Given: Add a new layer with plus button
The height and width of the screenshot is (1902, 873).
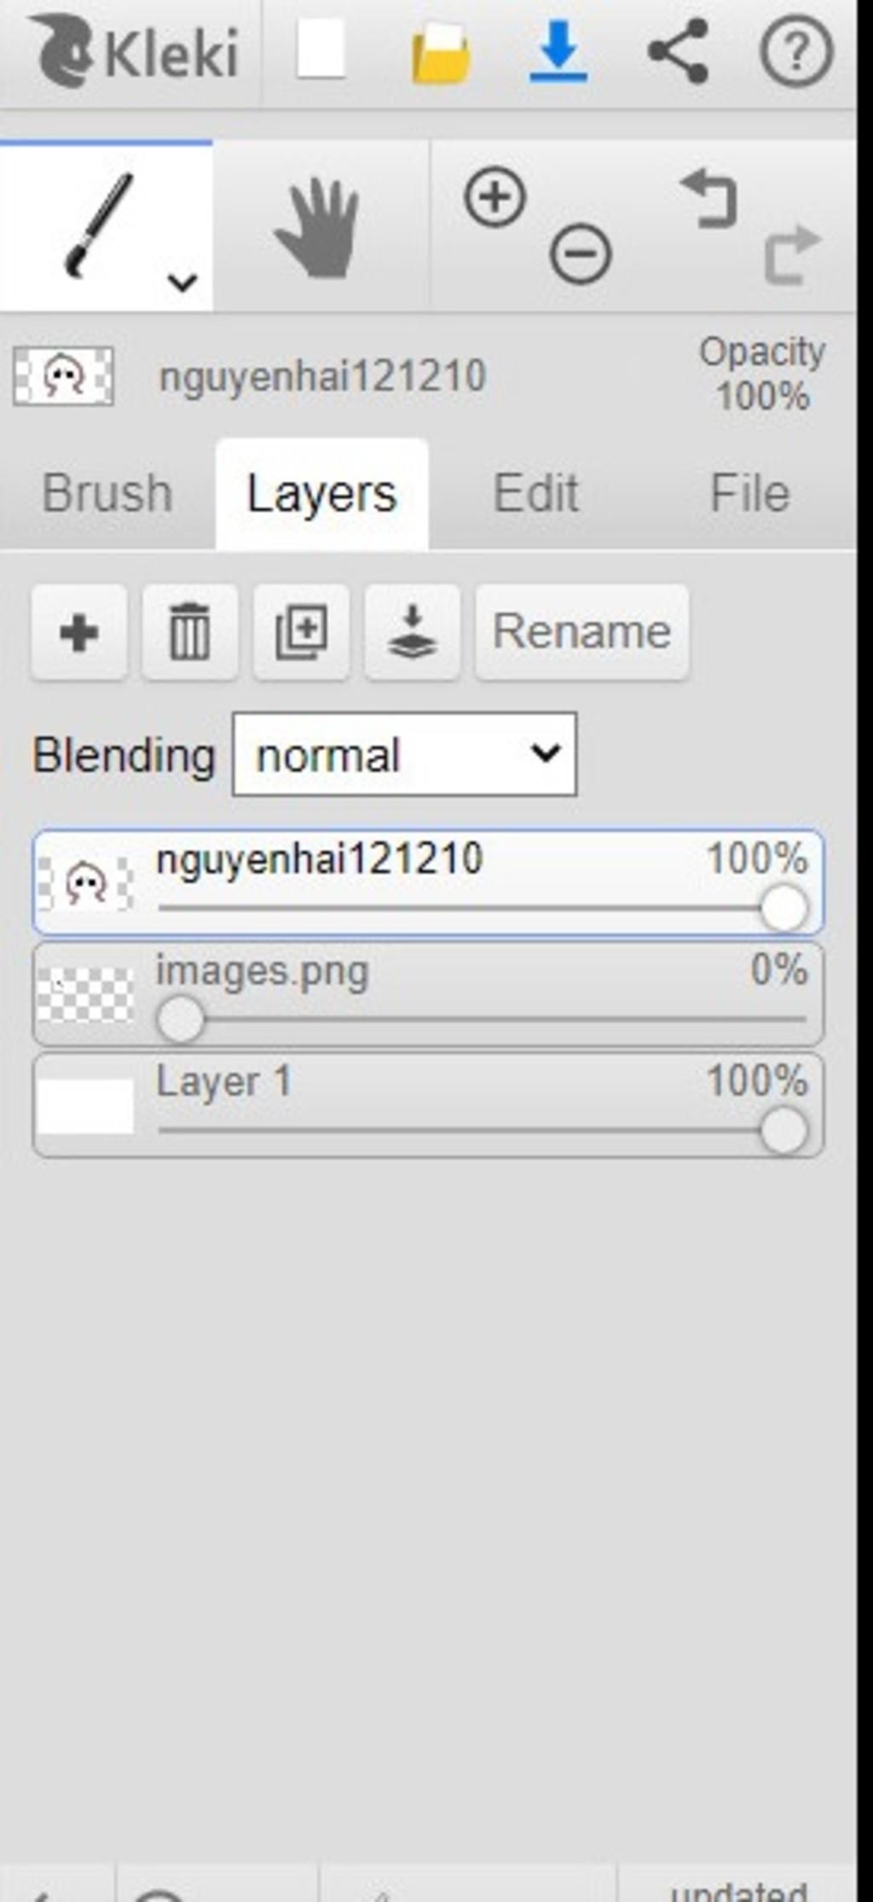Looking at the screenshot, I should pos(79,632).
